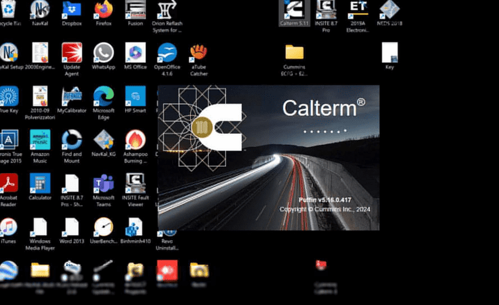
Task: Open the UserBench gauge shortcut
Action: [104, 230]
